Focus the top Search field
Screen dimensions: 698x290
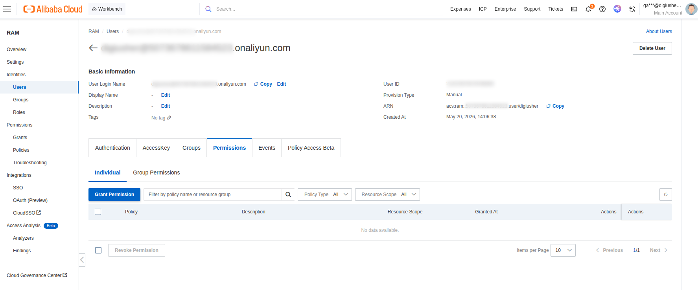coord(321,9)
